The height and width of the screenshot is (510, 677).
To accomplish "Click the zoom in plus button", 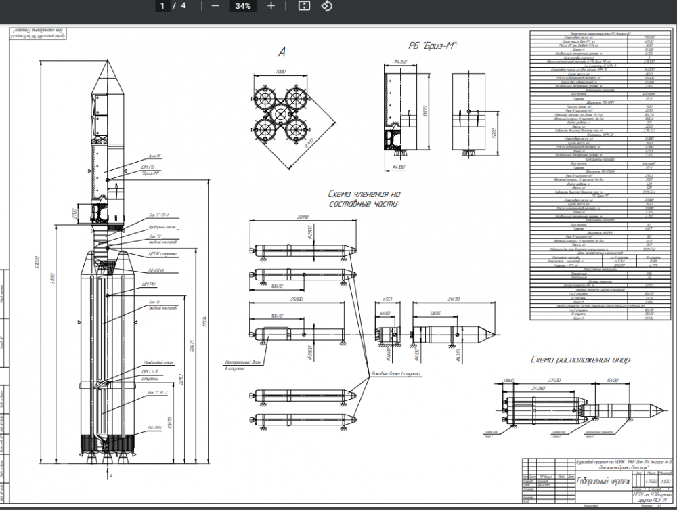I will point(271,6).
